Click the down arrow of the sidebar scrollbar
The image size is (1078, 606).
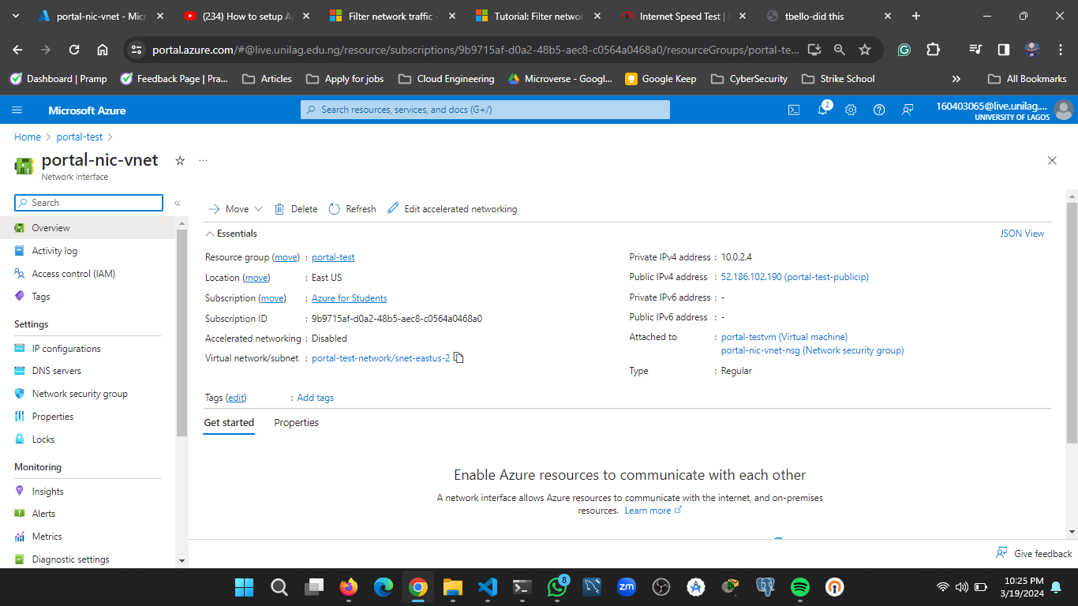(x=182, y=560)
